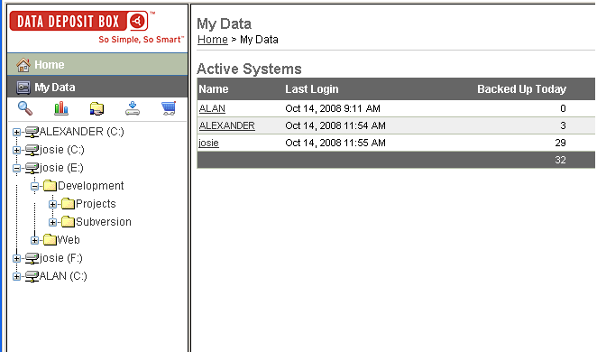The image size is (597, 352).
Task: Expand the Subversion folder node
Action: click(52, 222)
